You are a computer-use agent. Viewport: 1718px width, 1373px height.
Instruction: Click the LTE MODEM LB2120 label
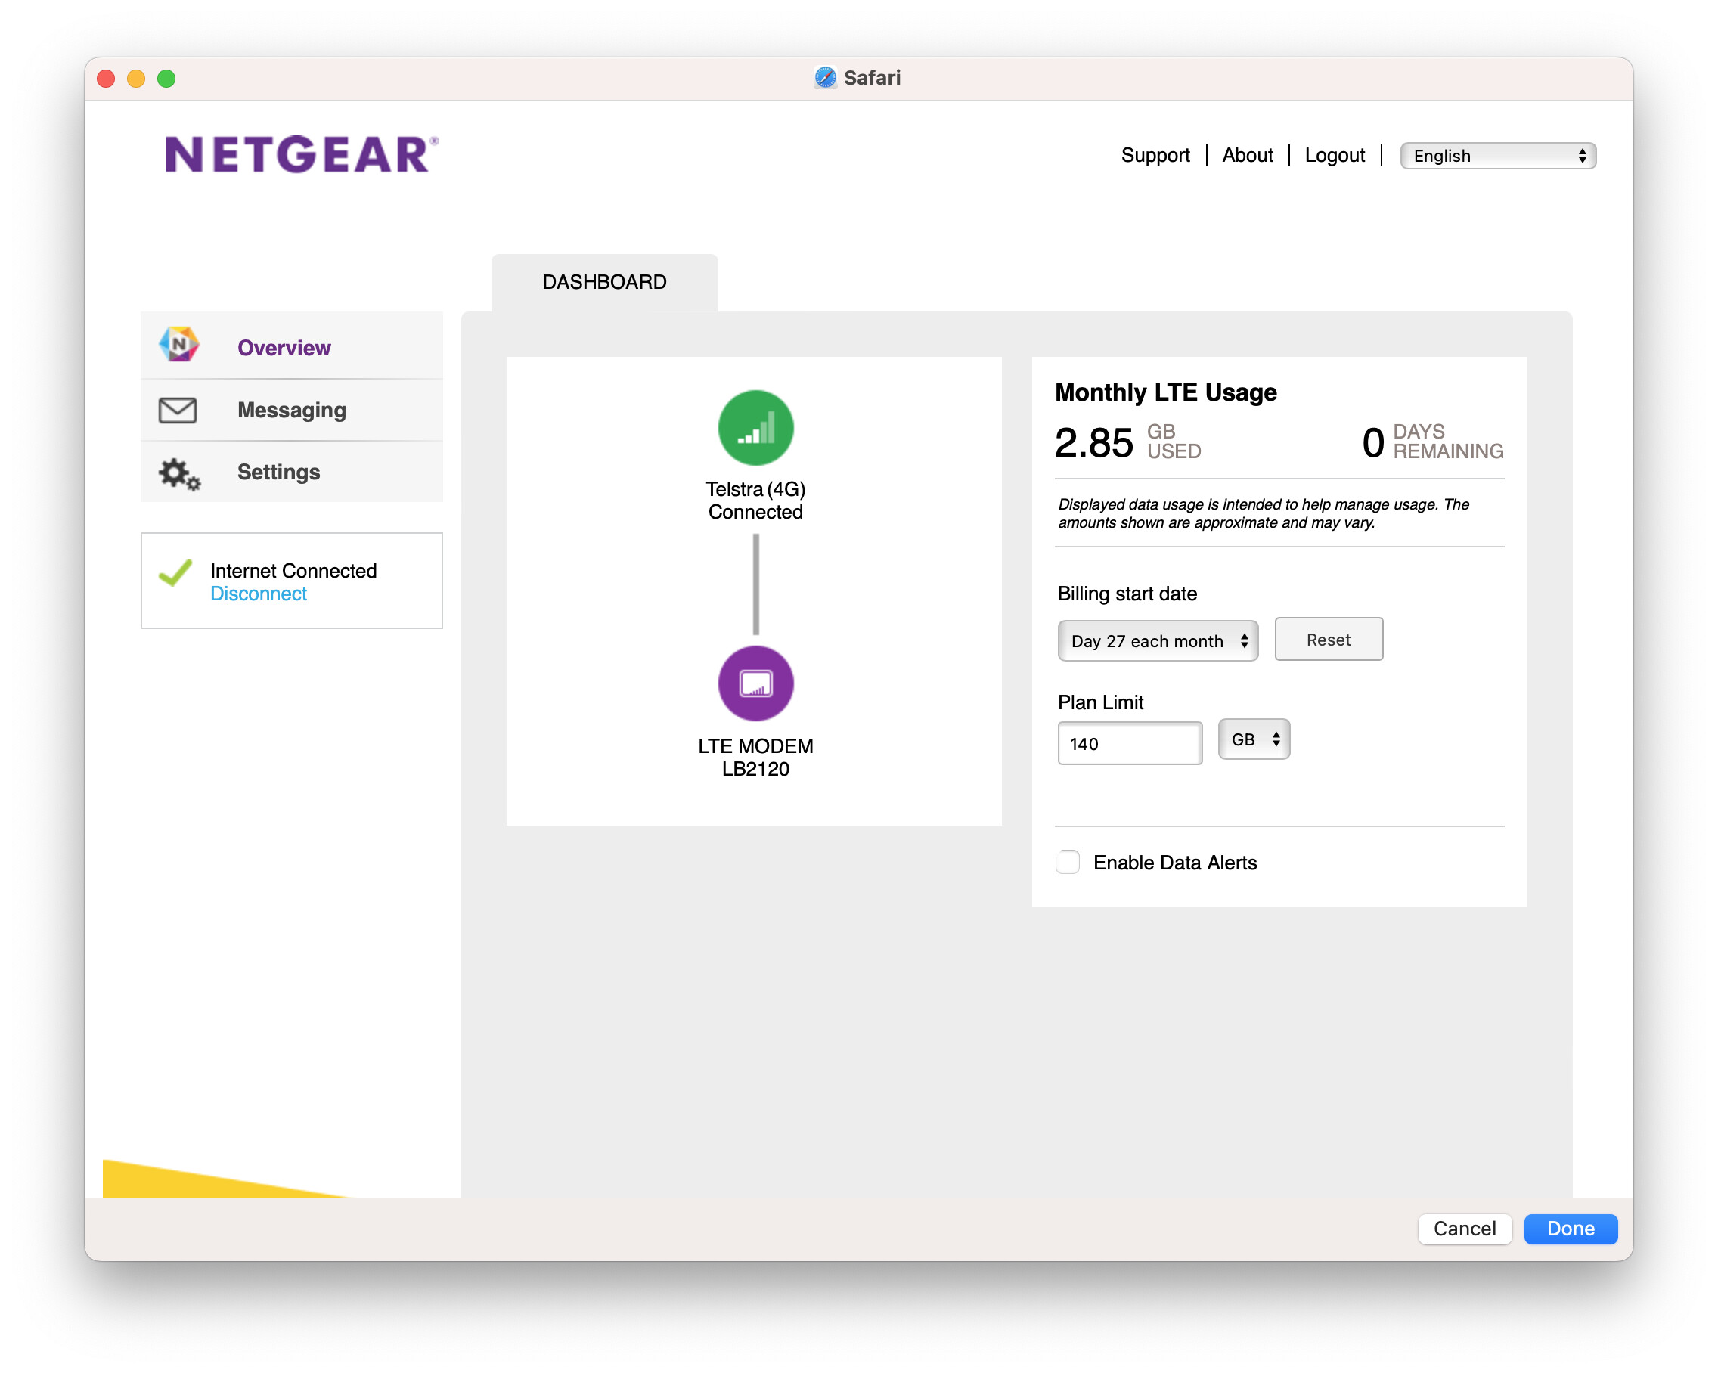755,757
